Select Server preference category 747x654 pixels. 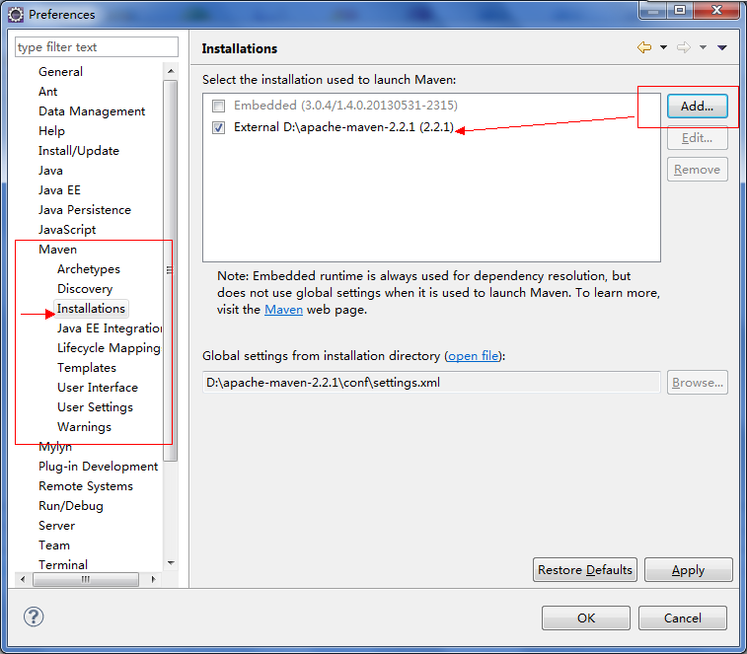56,526
